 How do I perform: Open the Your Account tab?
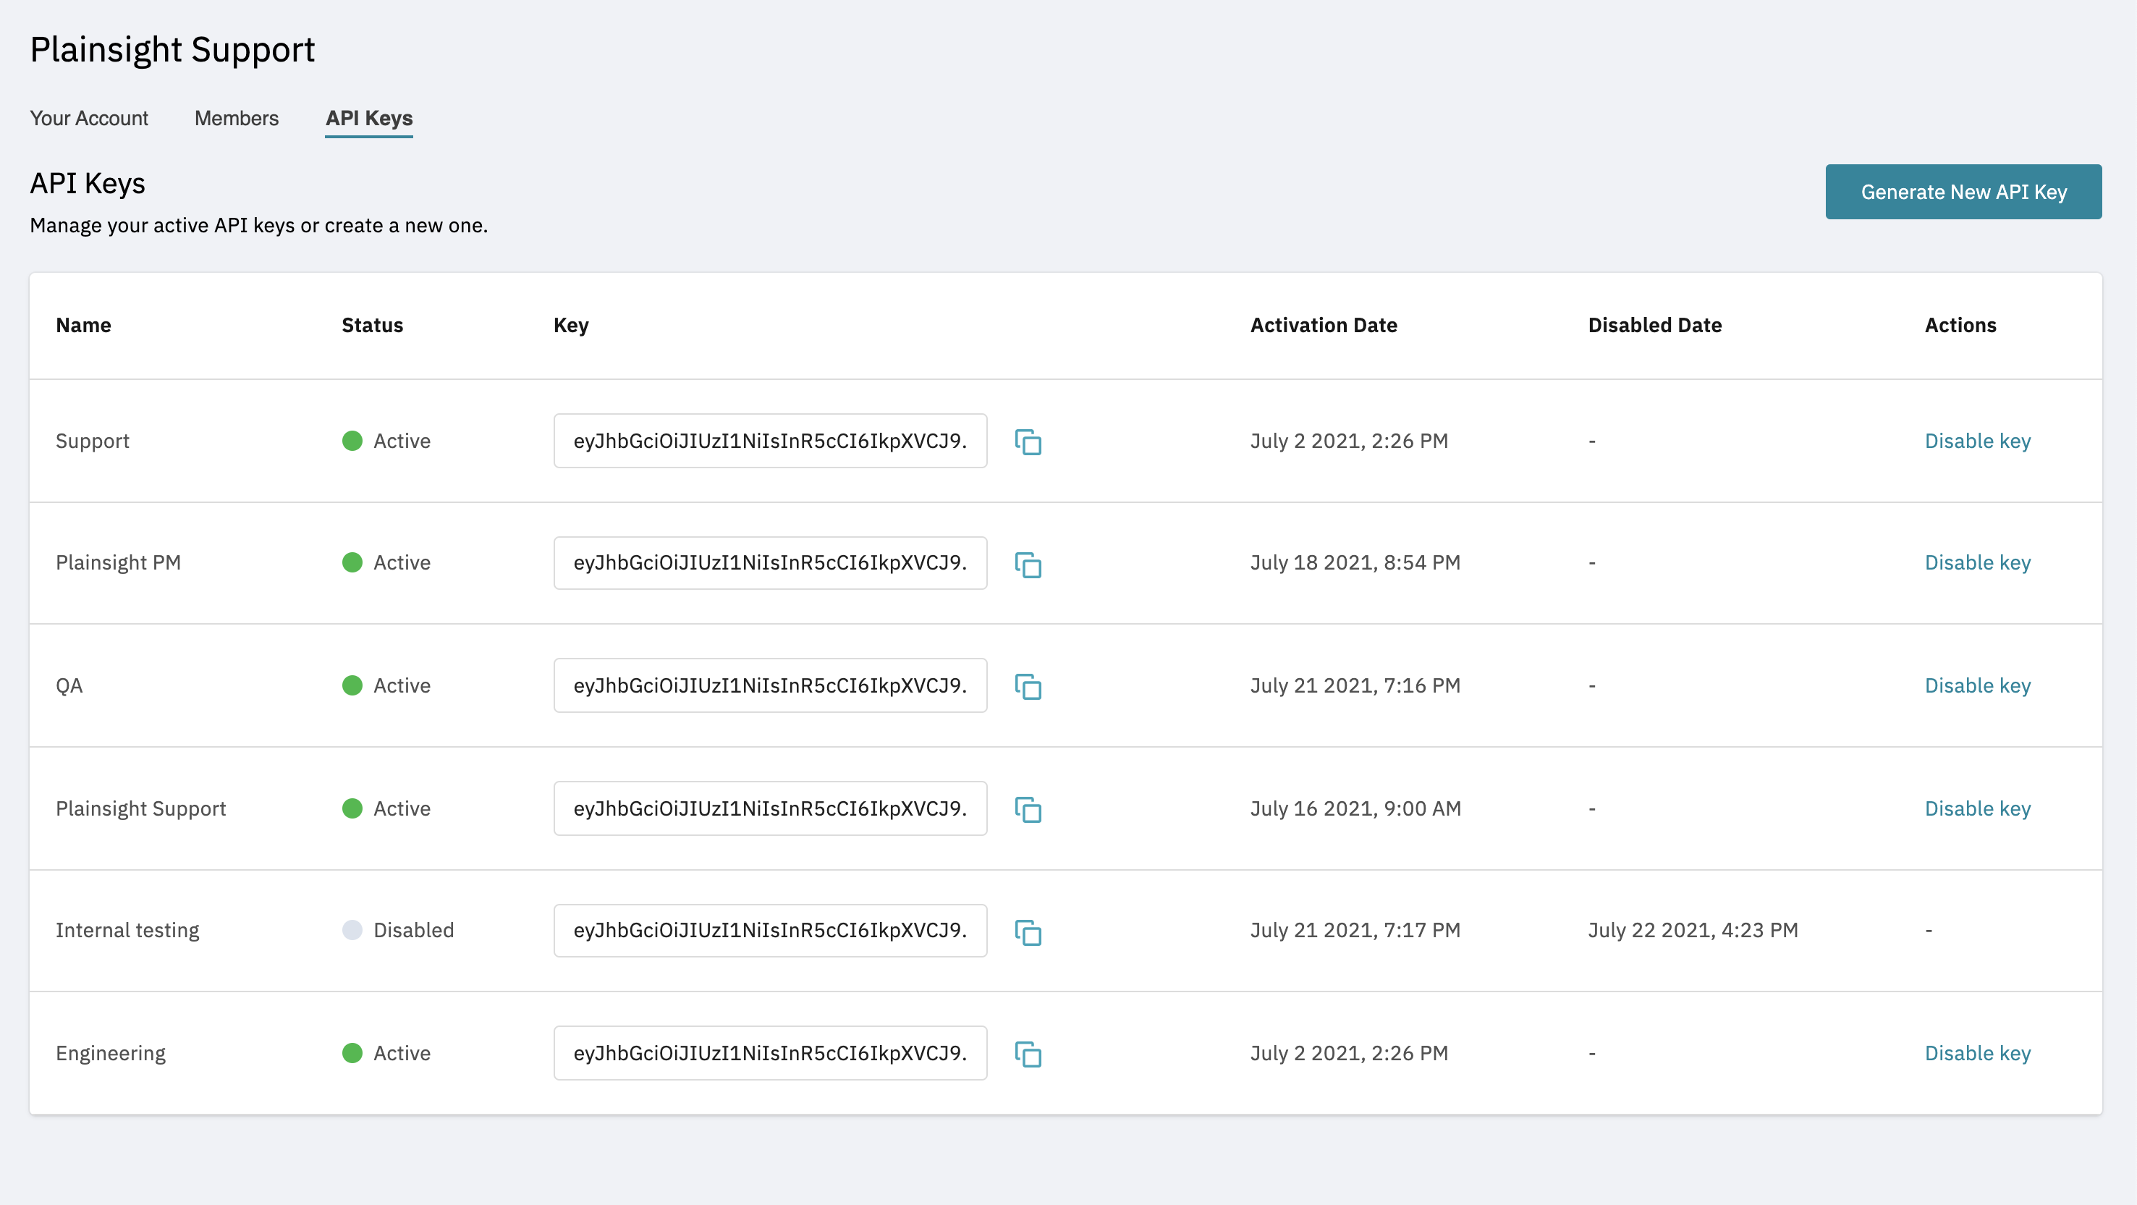coord(89,118)
